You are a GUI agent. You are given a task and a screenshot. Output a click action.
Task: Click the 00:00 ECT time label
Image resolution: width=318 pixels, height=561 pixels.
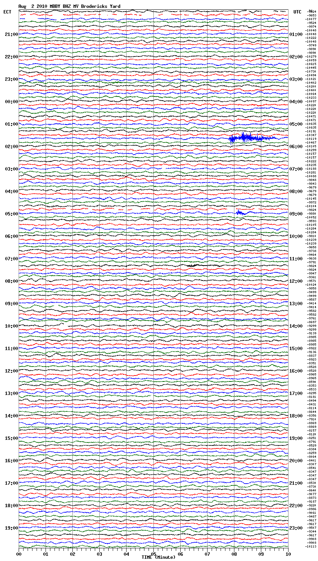[x=11, y=102]
